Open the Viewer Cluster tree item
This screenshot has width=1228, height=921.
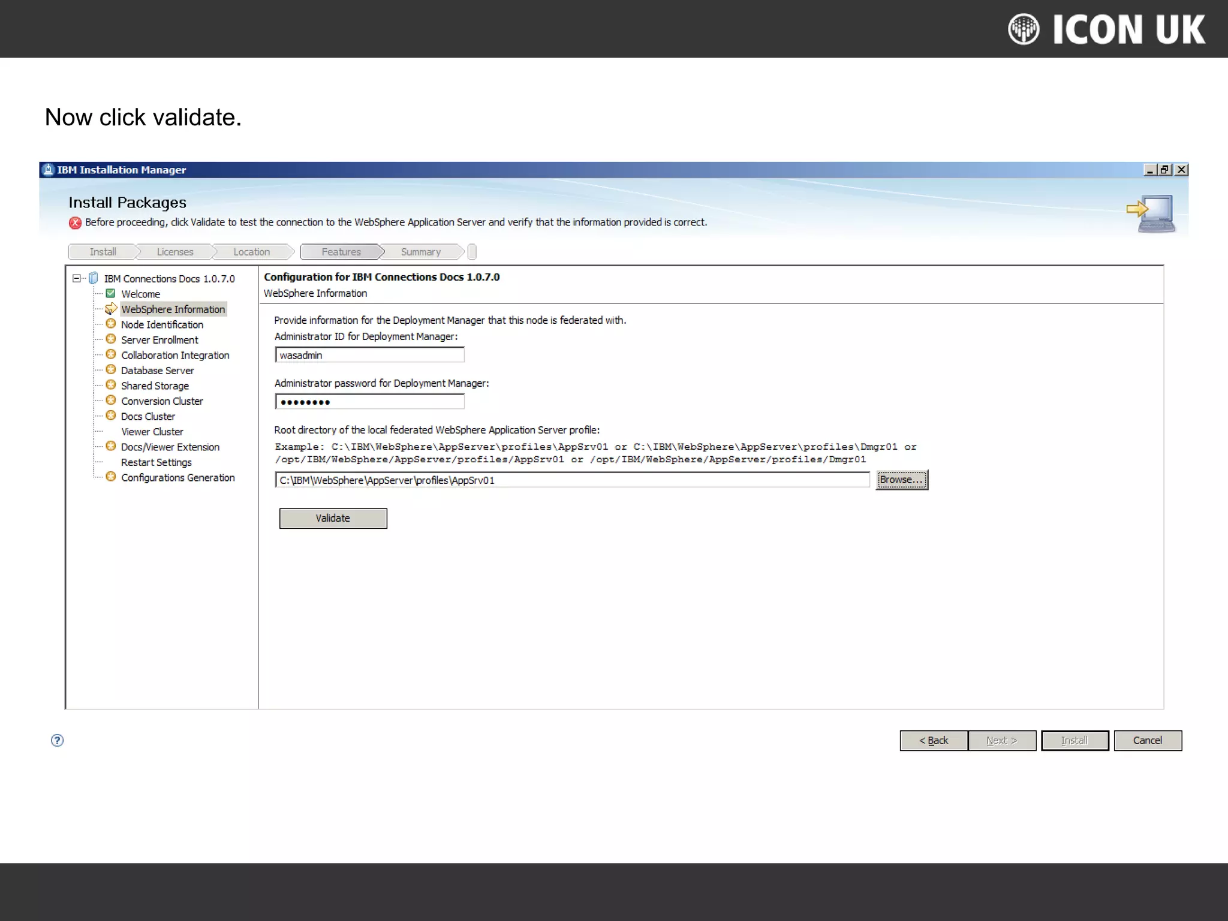pos(152,432)
